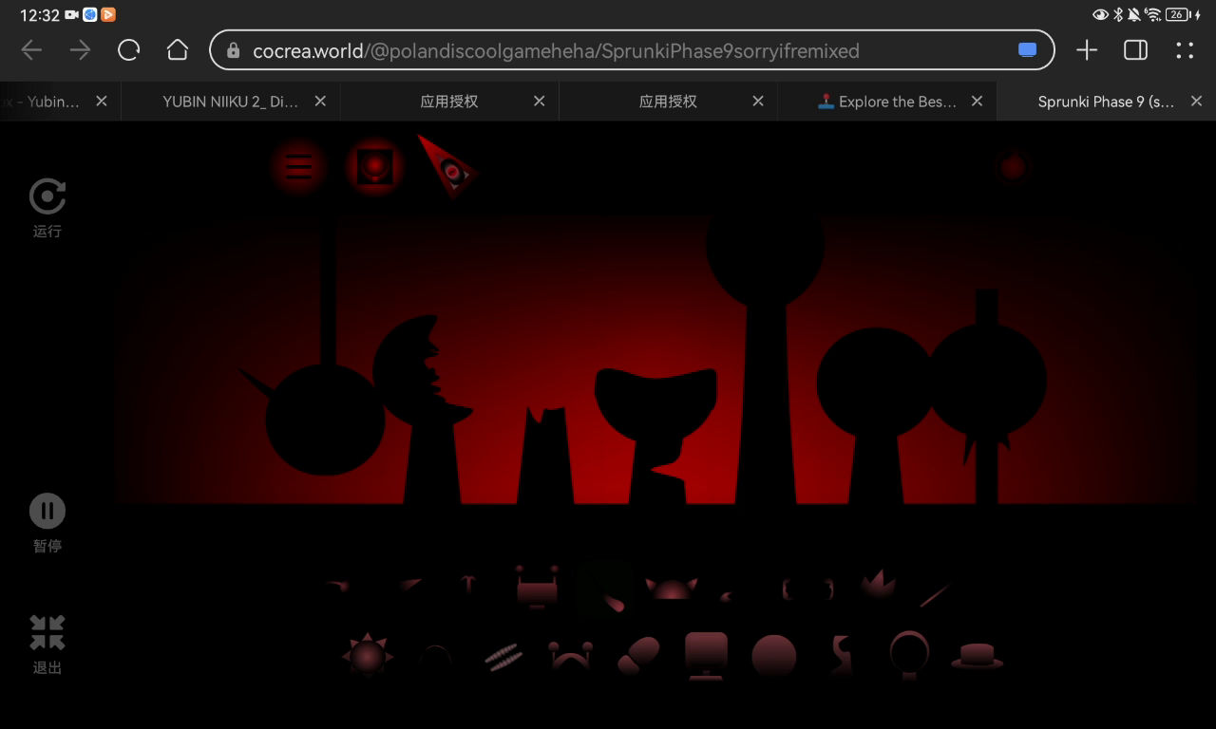Image resolution: width=1216 pixels, height=729 pixels.
Task: Click the Bluetooth icon in the status bar
Action: (1118, 14)
